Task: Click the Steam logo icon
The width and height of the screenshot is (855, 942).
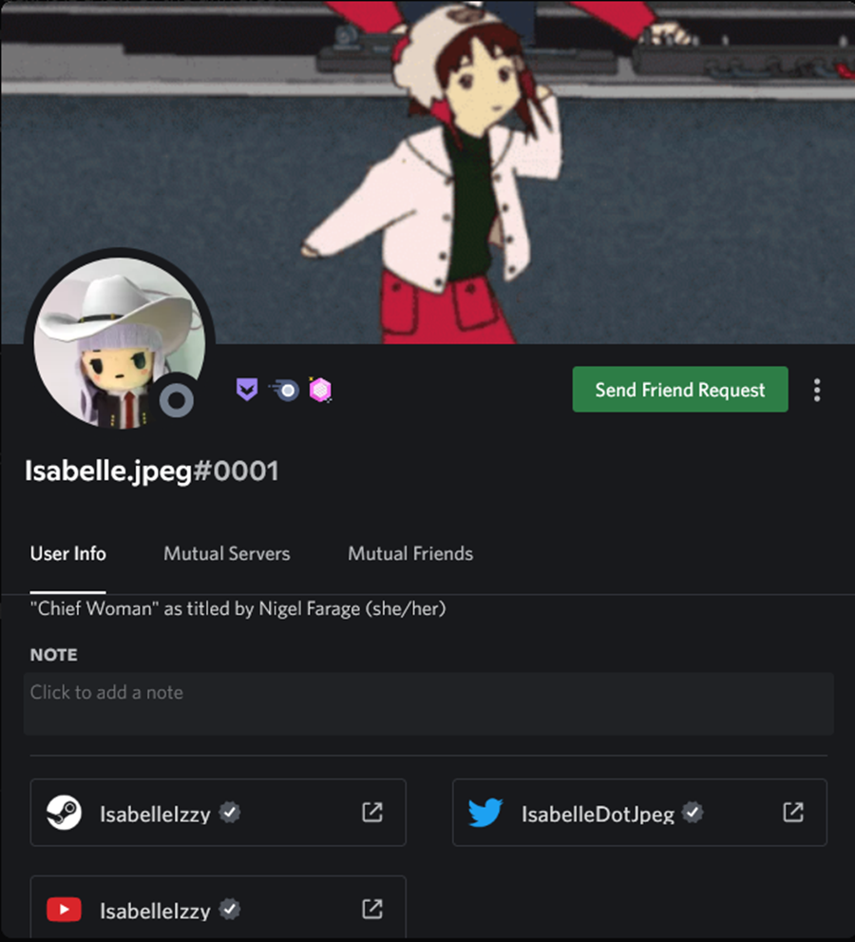Action: [65, 812]
